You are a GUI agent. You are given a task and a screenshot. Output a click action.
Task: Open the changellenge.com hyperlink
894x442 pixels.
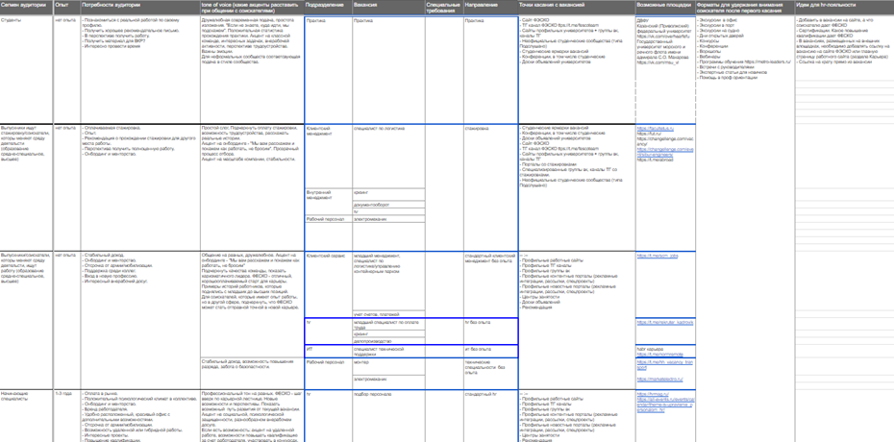[x=665, y=151]
